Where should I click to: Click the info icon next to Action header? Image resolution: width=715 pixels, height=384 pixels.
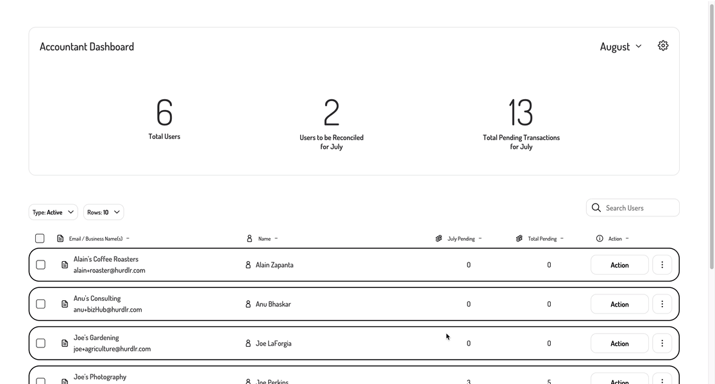599,238
